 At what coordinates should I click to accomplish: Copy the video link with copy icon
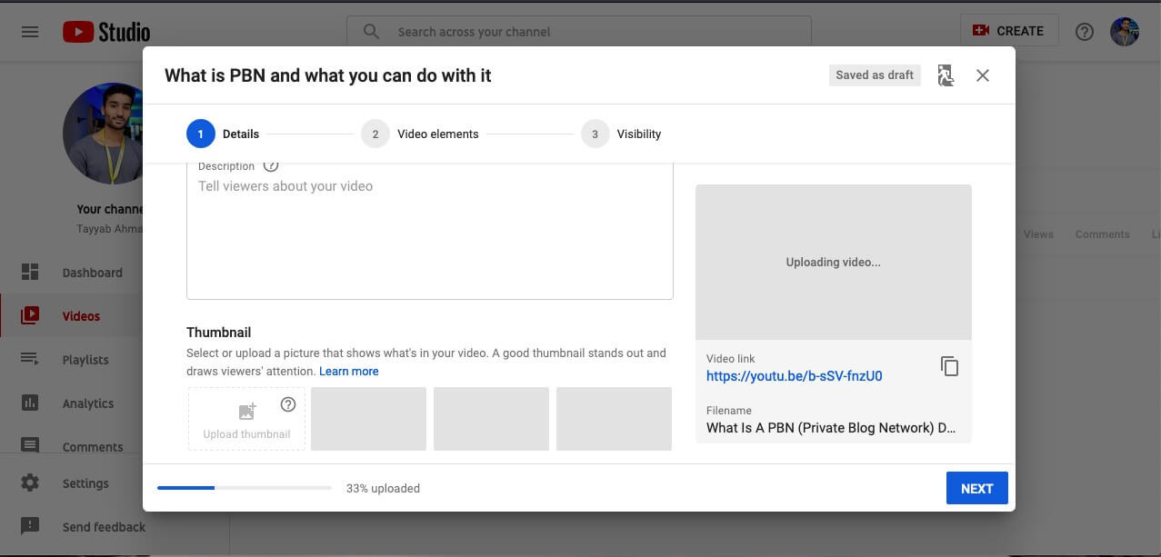click(949, 366)
